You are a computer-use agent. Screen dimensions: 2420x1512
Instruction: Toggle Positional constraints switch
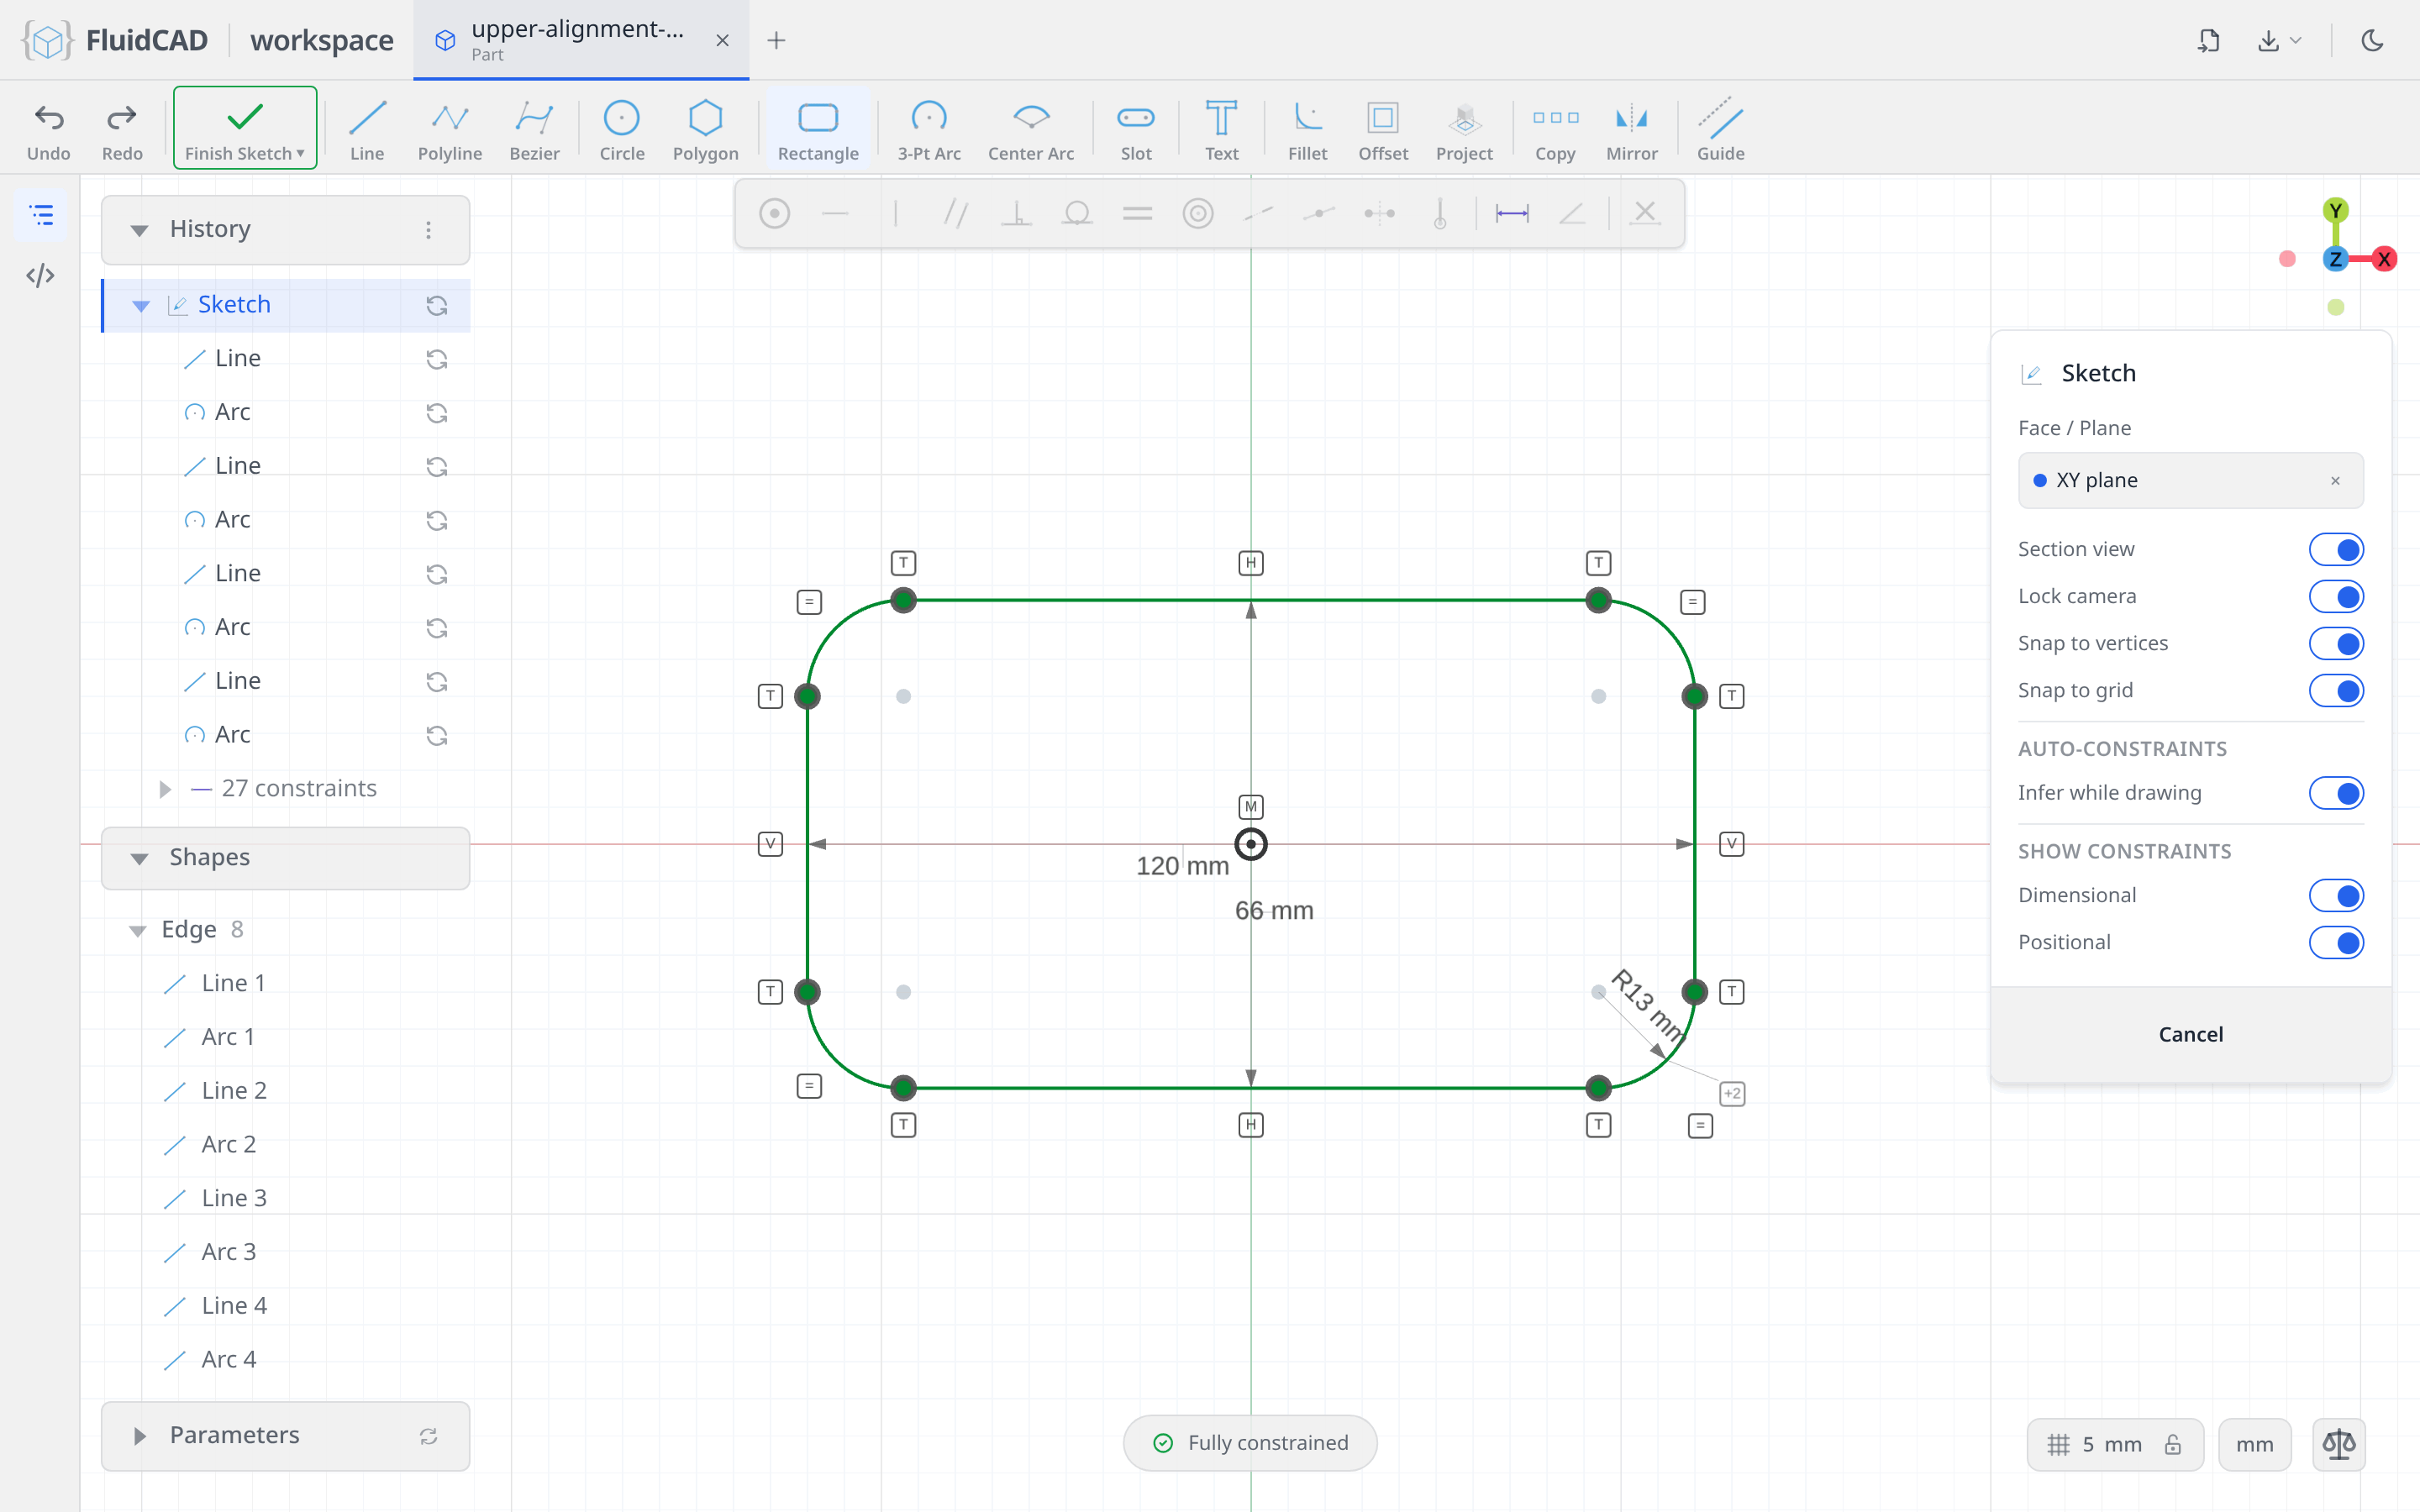(x=2336, y=942)
